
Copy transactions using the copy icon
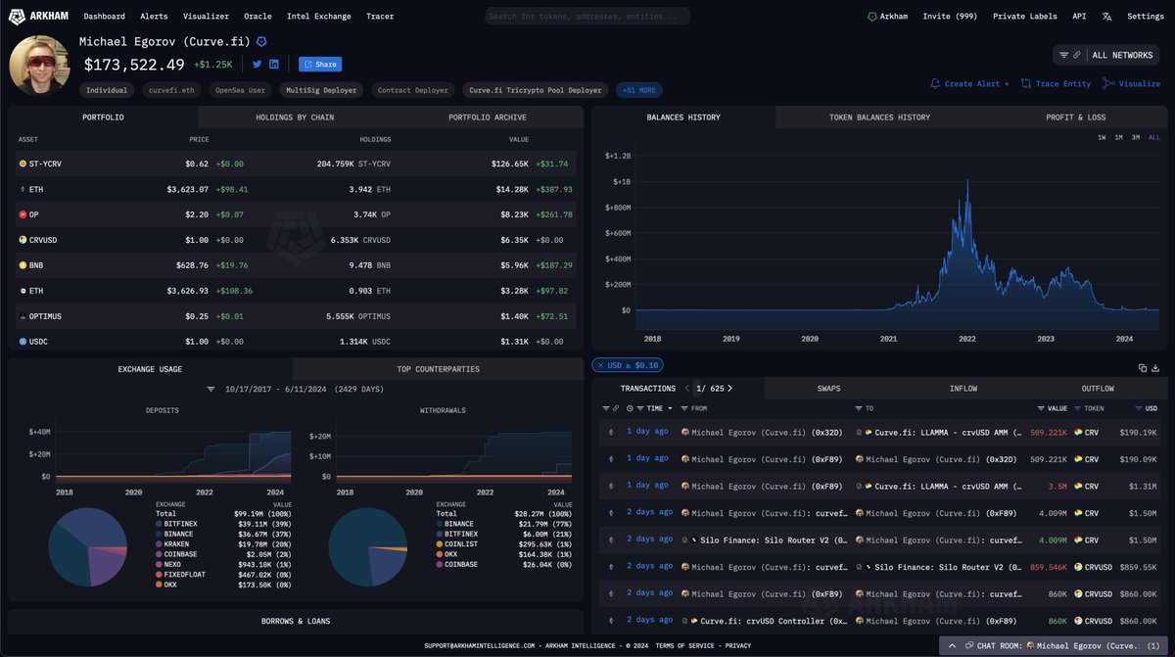coord(1143,368)
